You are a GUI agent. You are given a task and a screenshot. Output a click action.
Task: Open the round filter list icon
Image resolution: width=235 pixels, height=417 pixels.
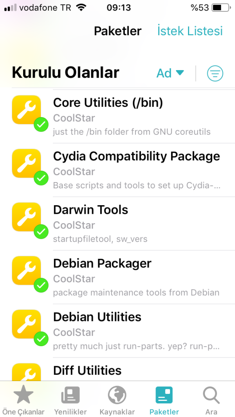215,73
